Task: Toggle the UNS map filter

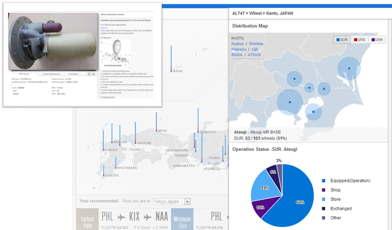Action: 359,40
